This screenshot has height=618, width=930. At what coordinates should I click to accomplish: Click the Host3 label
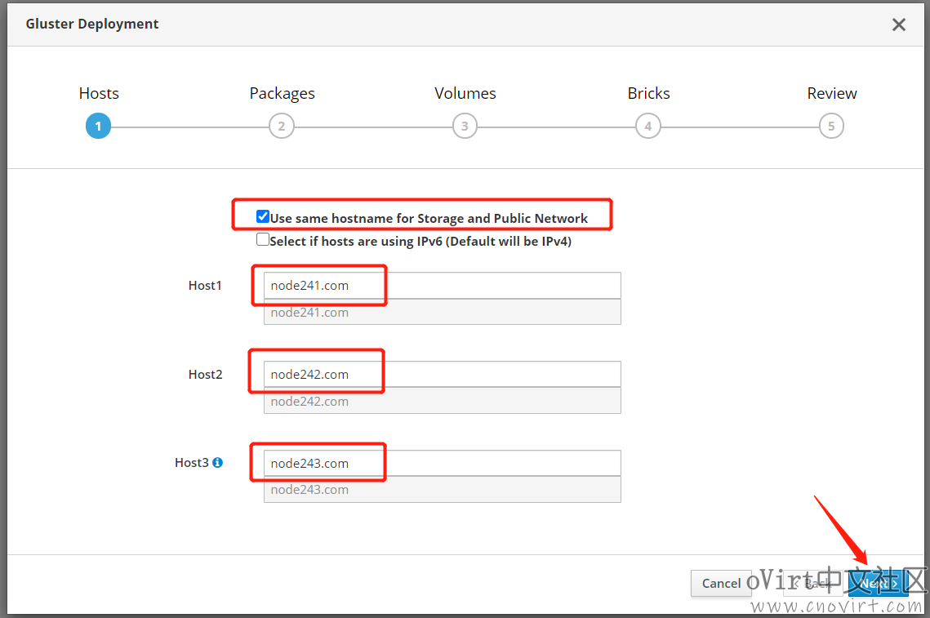tap(192, 463)
